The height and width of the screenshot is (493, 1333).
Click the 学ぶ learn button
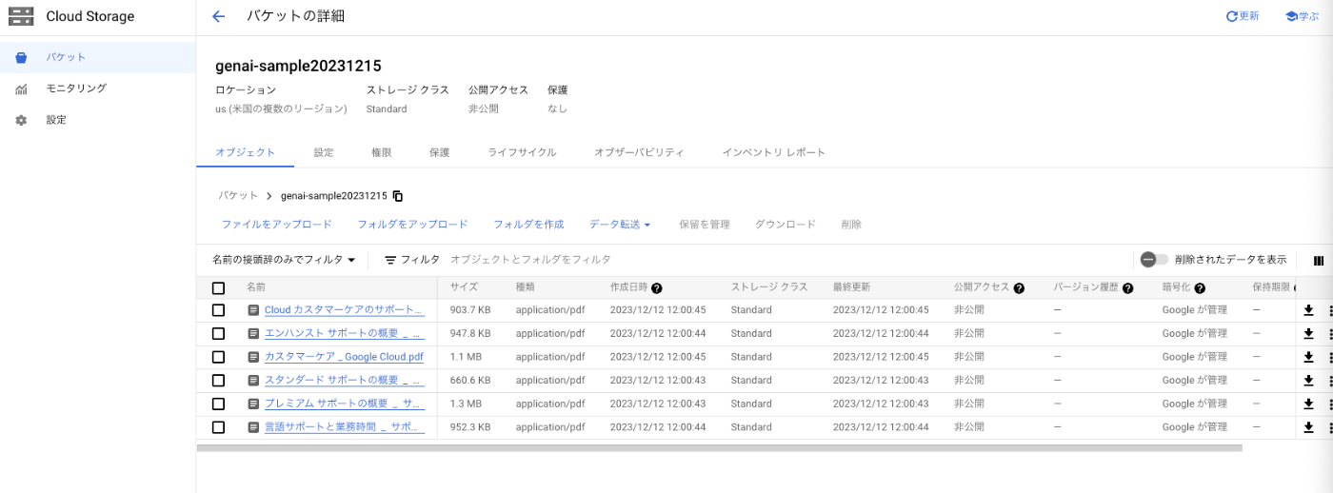click(x=1302, y=16)
